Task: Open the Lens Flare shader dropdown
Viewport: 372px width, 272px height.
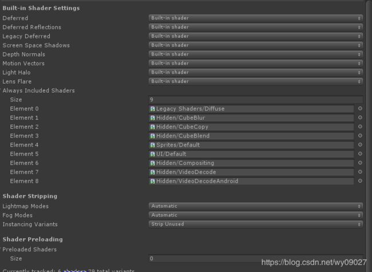Action: point(255,81)
